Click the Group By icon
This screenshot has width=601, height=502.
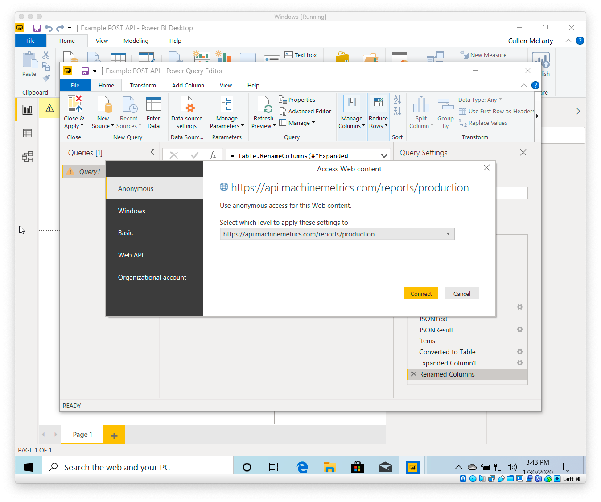pyautogui.click(x=445, y=104)
